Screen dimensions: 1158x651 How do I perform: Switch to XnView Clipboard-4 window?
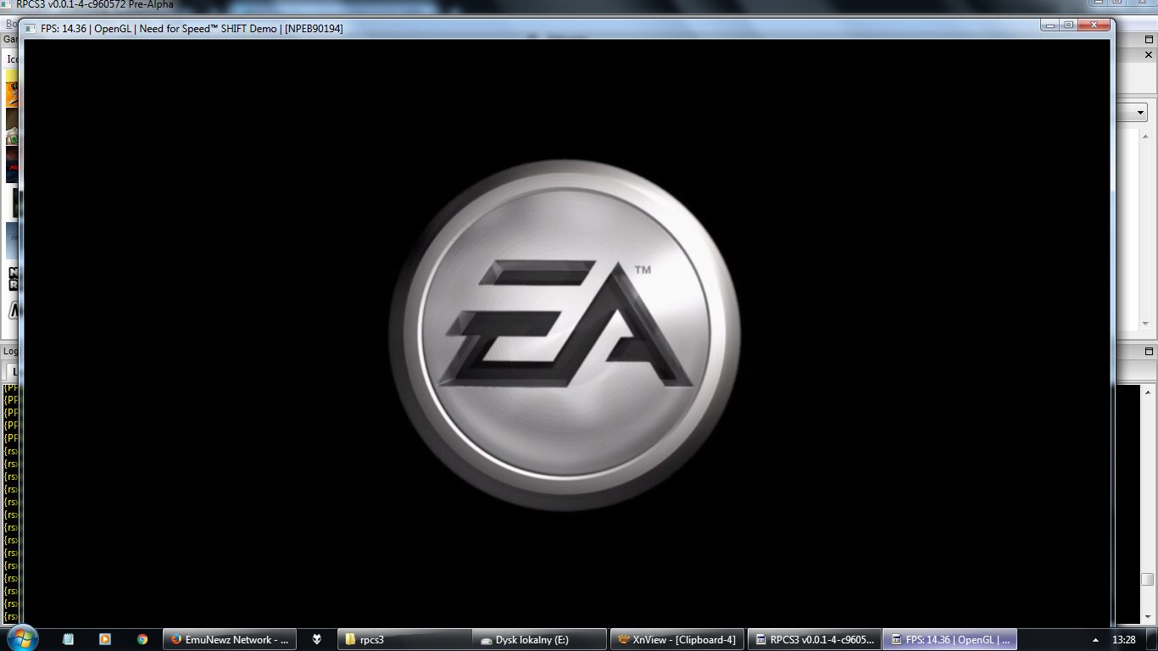click(x=677, y=639)
